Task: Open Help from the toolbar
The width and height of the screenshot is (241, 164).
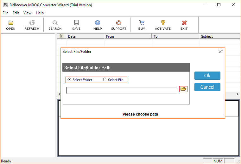Action: (x=98, y=23)
